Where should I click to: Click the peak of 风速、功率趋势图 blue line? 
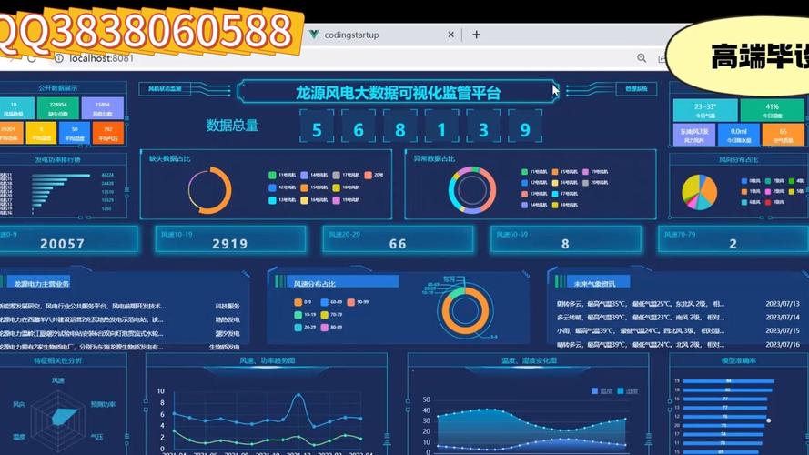point(298,396)
